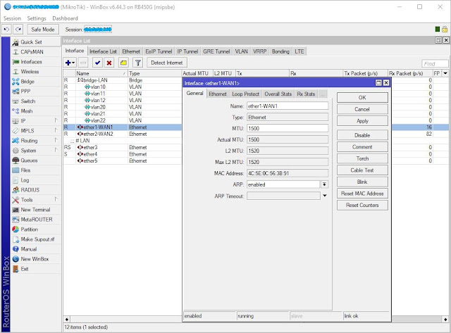This screenshot has height=333, width=451.
Task: Open PPP menu
Action: pos(25,92)
